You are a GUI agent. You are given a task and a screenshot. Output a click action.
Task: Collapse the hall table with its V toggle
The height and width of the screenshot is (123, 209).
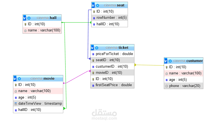click(x=25, y=18)
